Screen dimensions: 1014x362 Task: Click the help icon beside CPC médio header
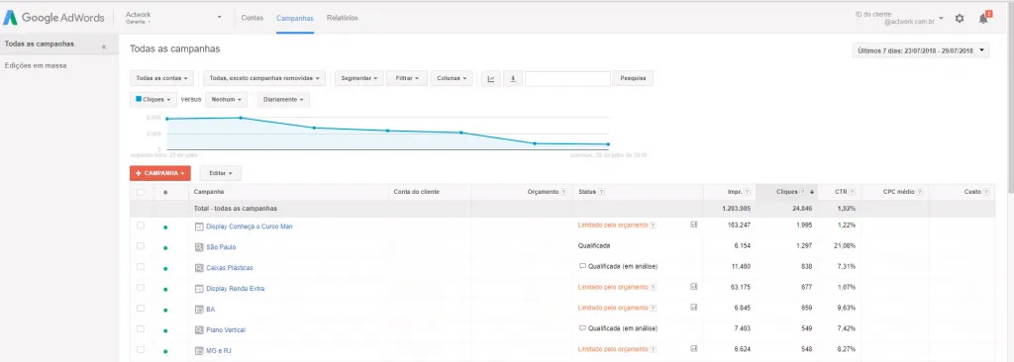919,192
